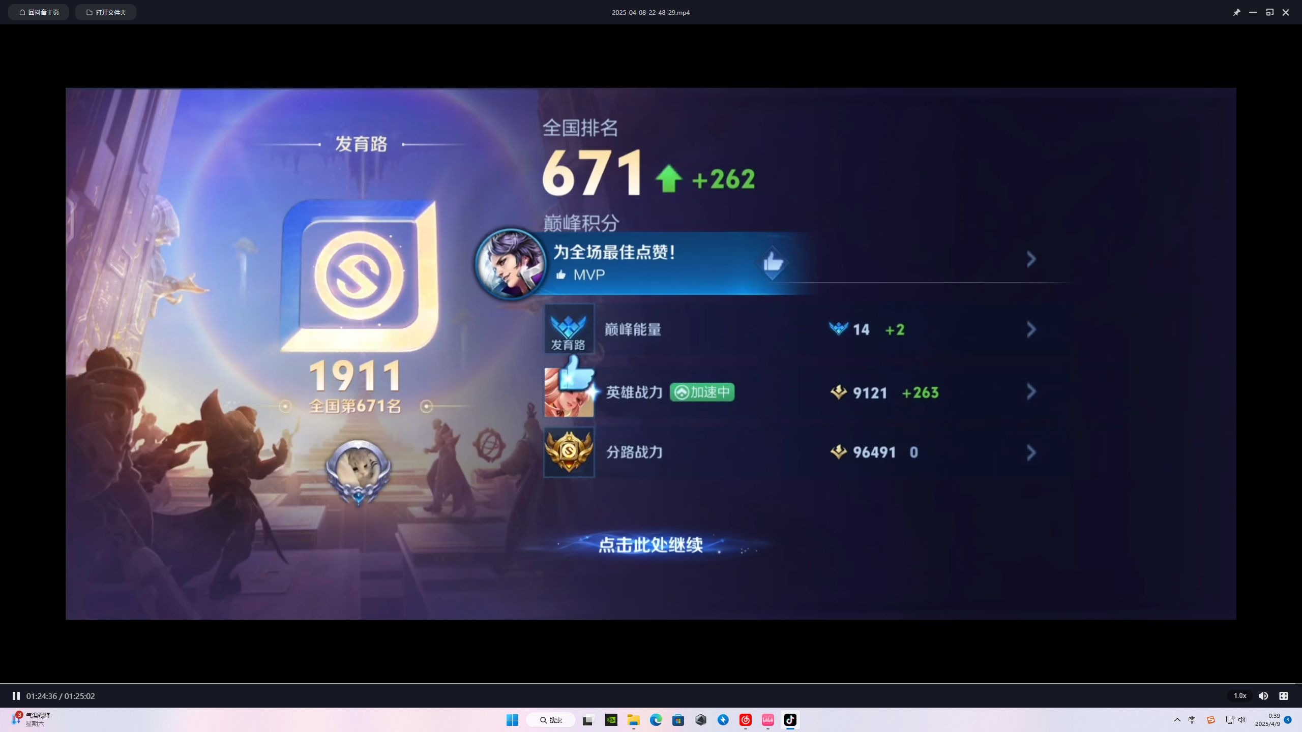Restore down the player window
Viewport: 1302px width, 732px height.
pos(1270,12)
